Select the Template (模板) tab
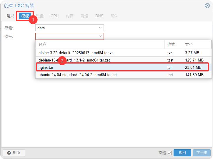Viewport: 213px width, 159px height. (25, 16)
